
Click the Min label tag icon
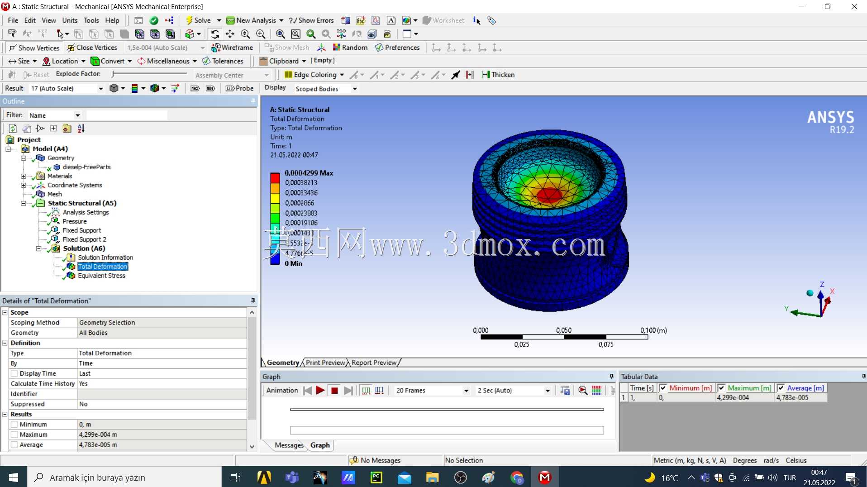point(210,88)
